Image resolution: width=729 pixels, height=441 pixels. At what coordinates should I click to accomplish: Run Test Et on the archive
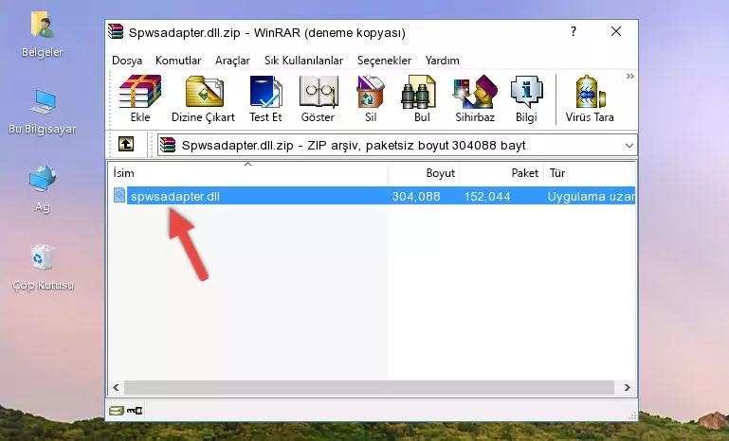point(265,98)
